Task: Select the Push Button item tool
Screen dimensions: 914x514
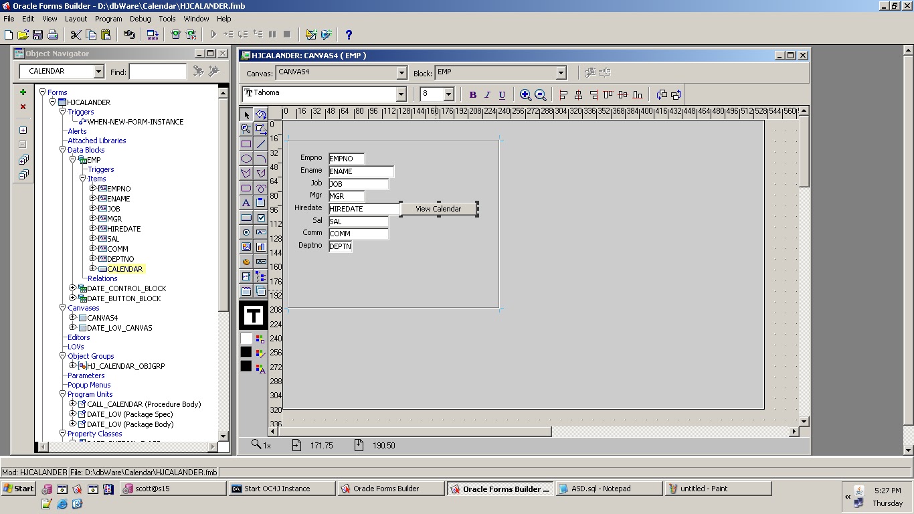Action: [x=246, y=219]
